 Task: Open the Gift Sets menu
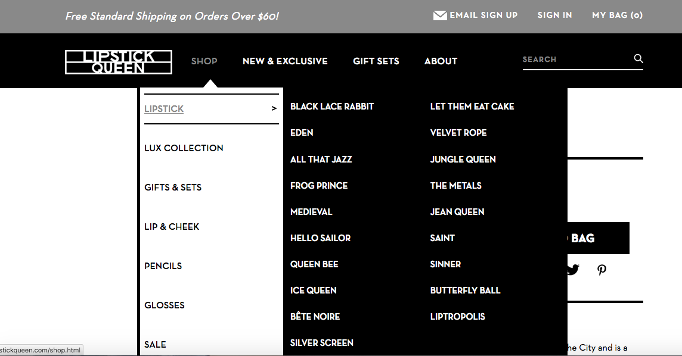pyautogui.click(x=376, y=61)
